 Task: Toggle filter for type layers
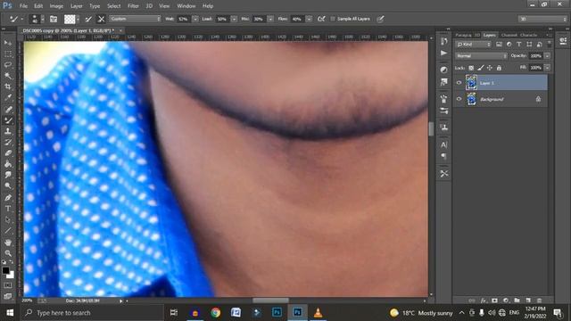[x=519, y=45]
